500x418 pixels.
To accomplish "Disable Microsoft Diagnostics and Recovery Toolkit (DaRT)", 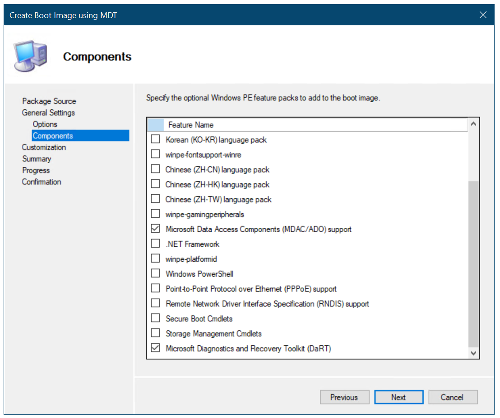I will pos(155,348).
